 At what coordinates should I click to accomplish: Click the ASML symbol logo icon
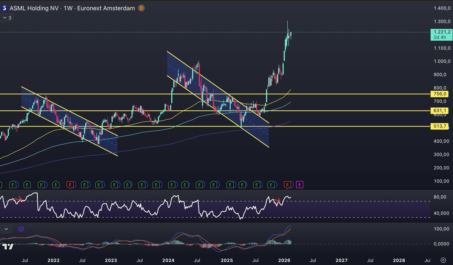coord(5,8)
